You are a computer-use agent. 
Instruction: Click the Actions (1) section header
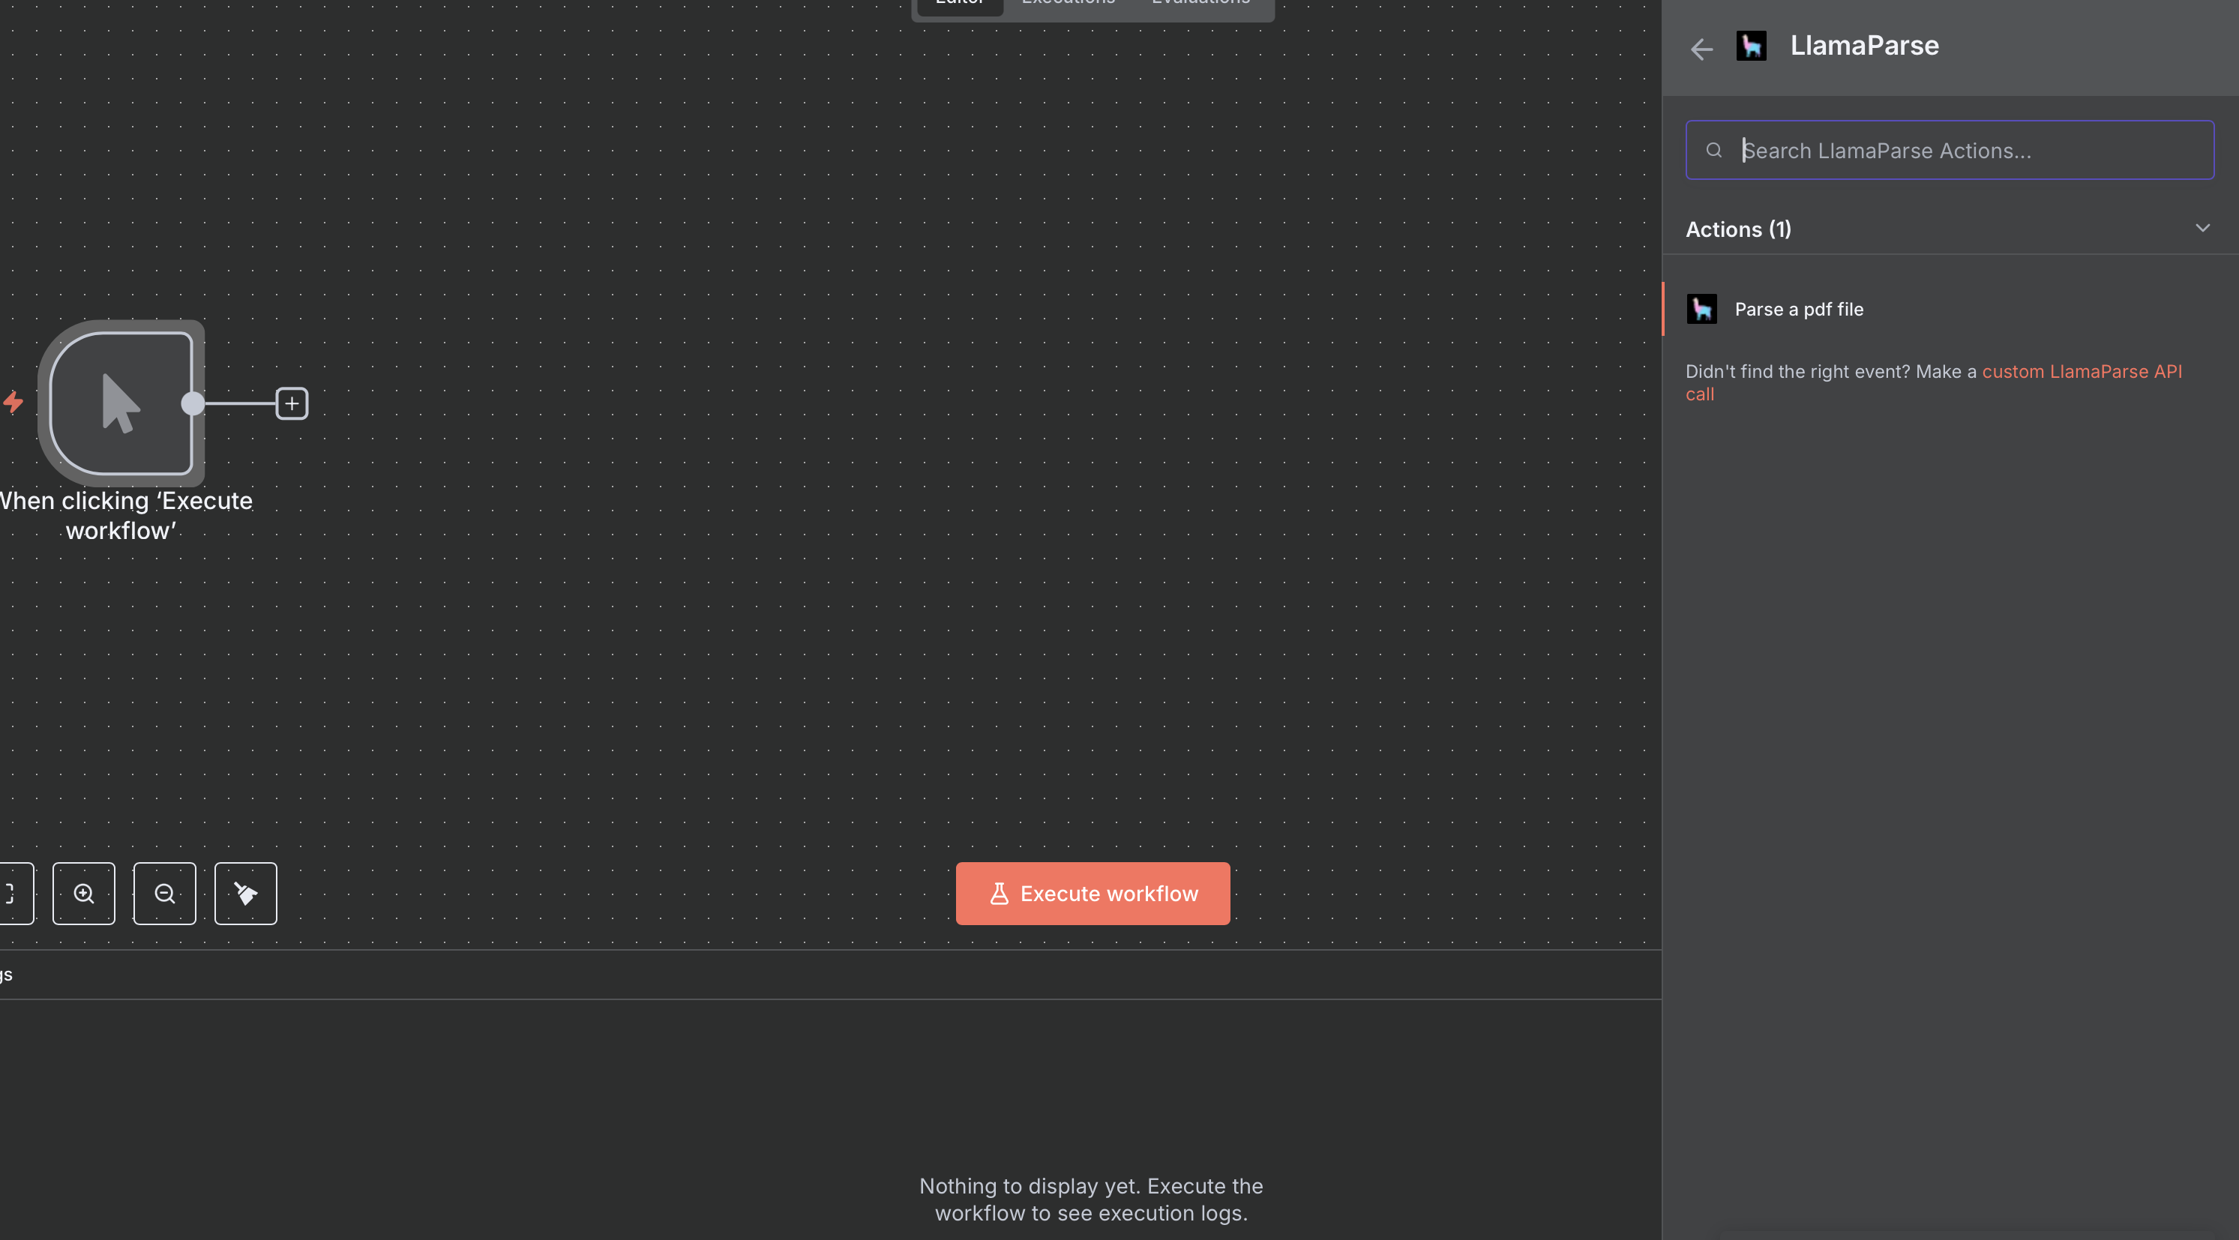point(1738,229)
